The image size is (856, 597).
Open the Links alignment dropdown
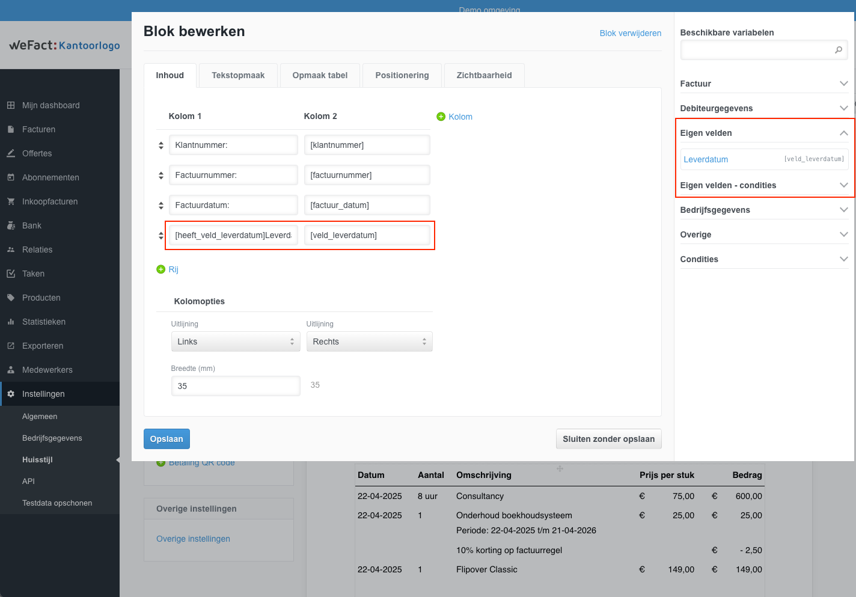point(235,341)
